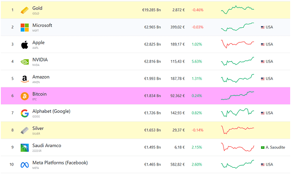Screen dimensions: 291x174
Task: Click NVIDIA market cap €2.816 Bn
Action: (153, 62)
